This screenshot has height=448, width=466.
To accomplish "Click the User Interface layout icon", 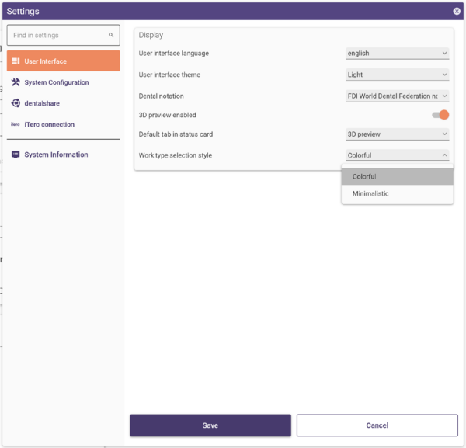I will [x=16, y=61].
